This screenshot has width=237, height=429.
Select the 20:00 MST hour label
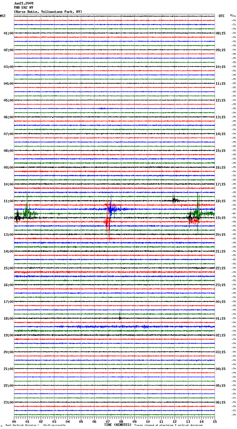9,352
